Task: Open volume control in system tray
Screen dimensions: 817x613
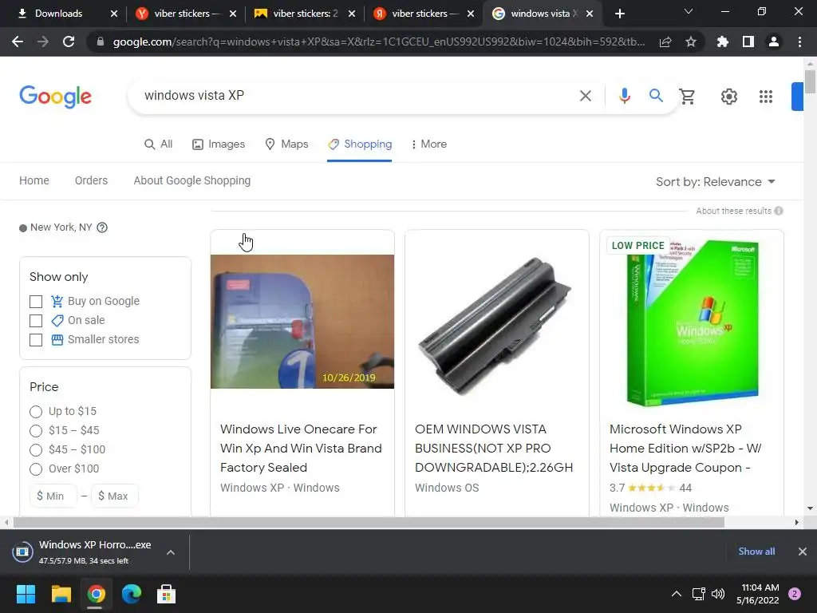Action: coord(718,594)
